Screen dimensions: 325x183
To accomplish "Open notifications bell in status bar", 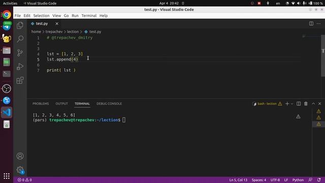I will (x=319, y=179).
